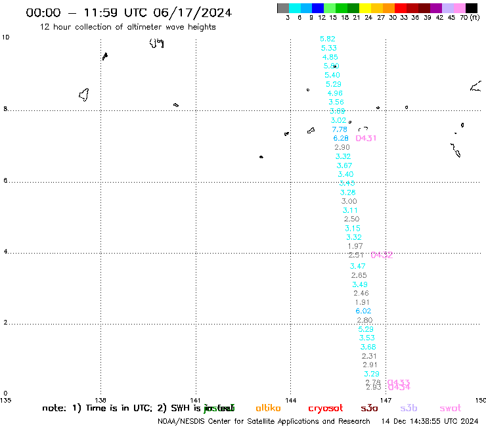This screenshot has height=427, width=486.
Task: Click the 'cryosat' satellite legend label
Action: coord(326,408)
